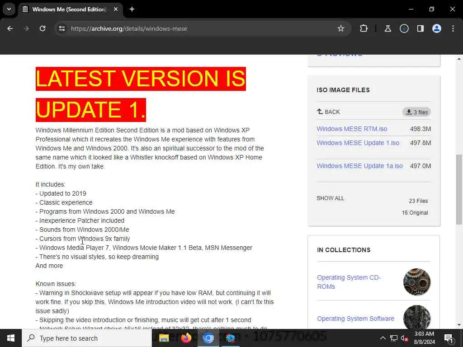
Task: Bookmark this page with the star
Action: pyautogui.click(x=341, y=28)
